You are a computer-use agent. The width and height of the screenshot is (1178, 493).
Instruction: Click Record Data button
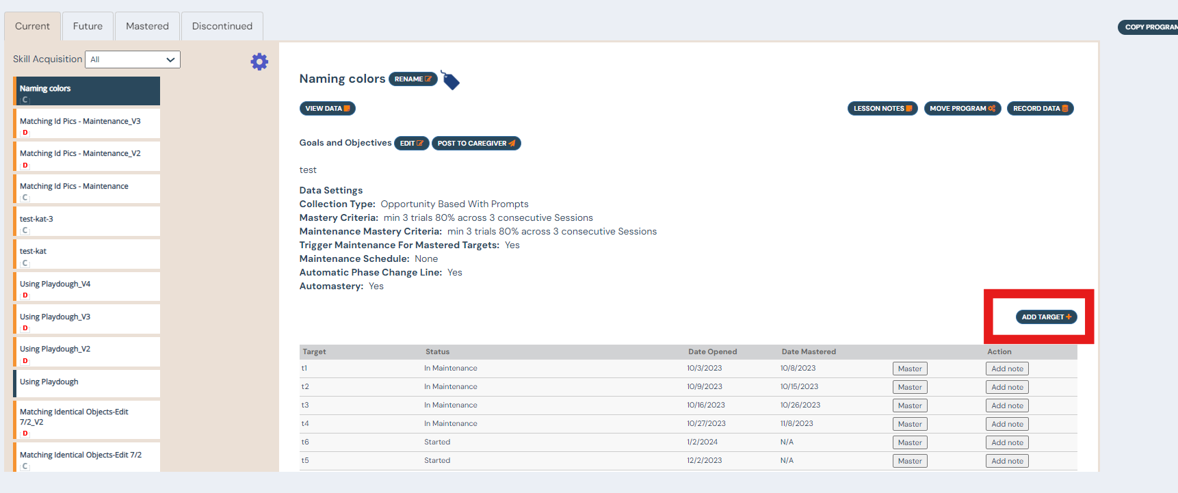tap(1040, 109)
